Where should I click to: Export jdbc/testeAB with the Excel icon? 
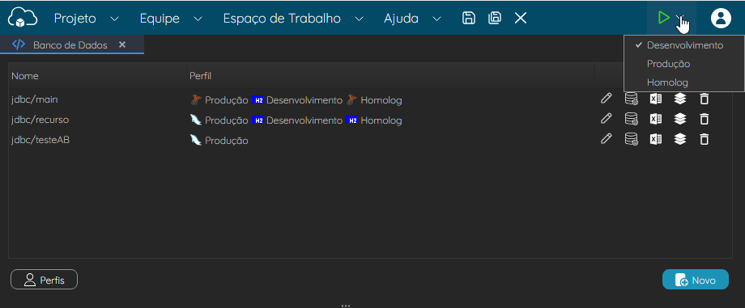click(656, 139)
